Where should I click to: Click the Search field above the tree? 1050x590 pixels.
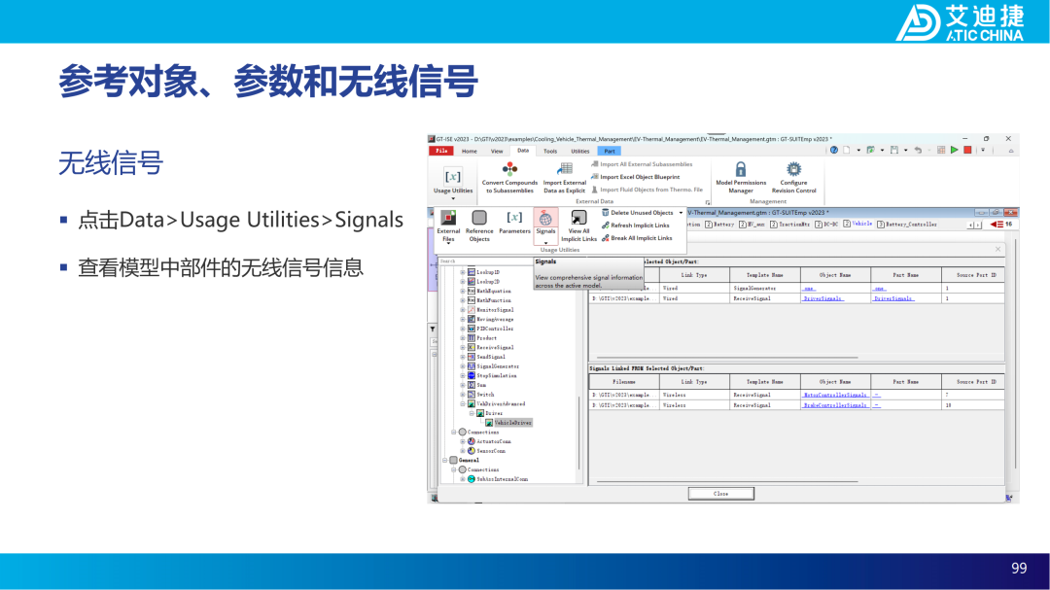pos(485,261)
